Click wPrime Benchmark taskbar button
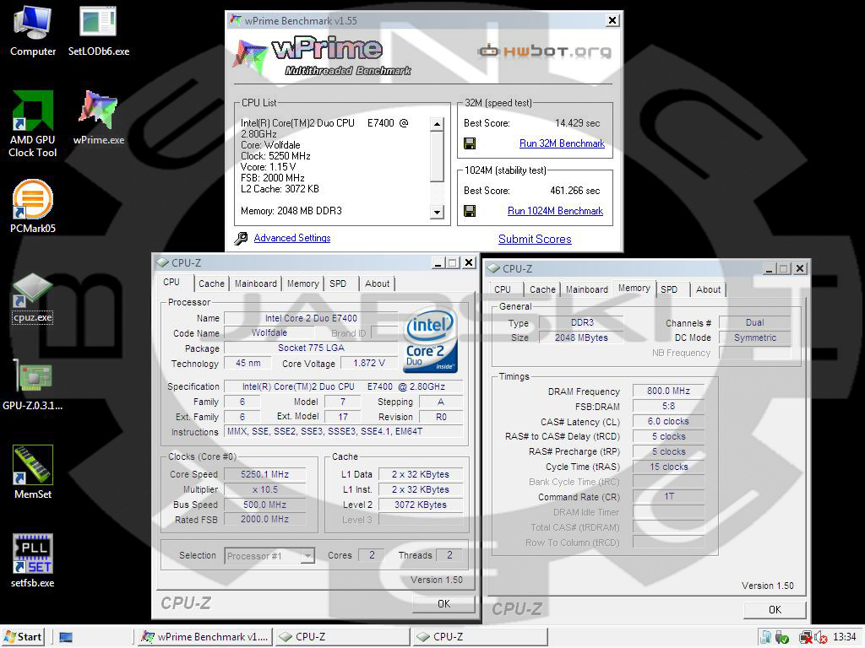865x648 pixels. coord(204,637)
